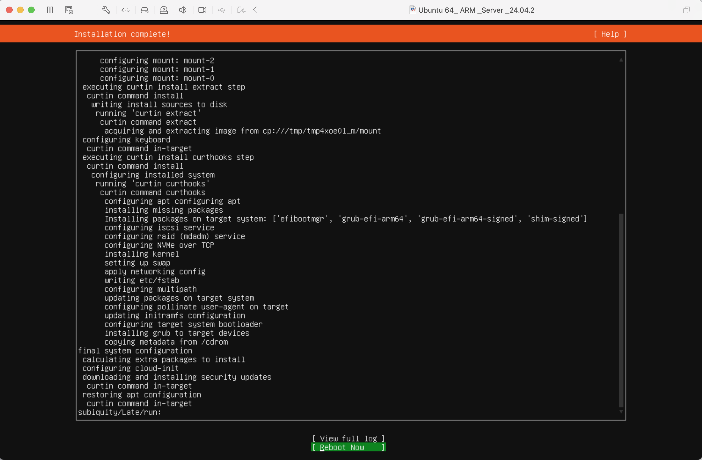
Task: Click the 'configuring NVMe over TCP' line
Action: (159, 245)
